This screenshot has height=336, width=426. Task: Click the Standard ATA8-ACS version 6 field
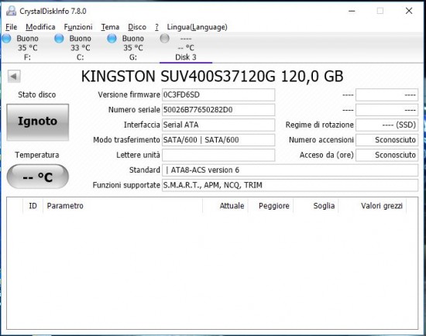point(290,170)
